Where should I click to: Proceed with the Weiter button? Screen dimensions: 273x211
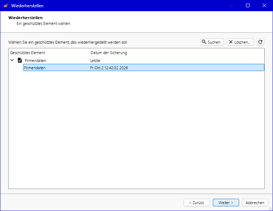click(226, 203)
